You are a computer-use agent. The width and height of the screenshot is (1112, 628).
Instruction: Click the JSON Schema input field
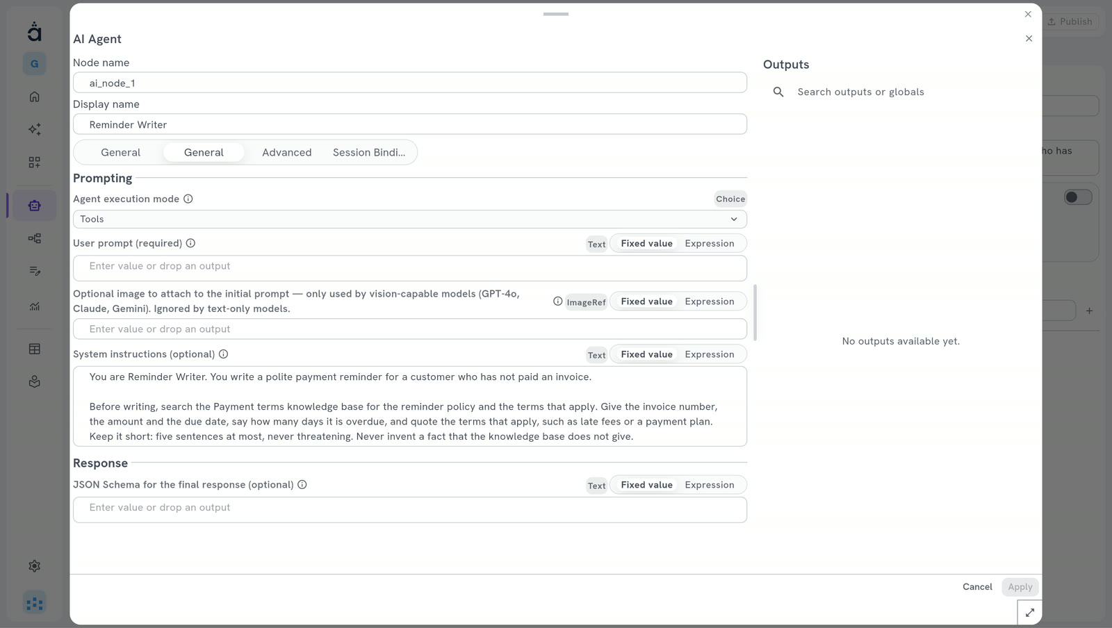[410, 510]
